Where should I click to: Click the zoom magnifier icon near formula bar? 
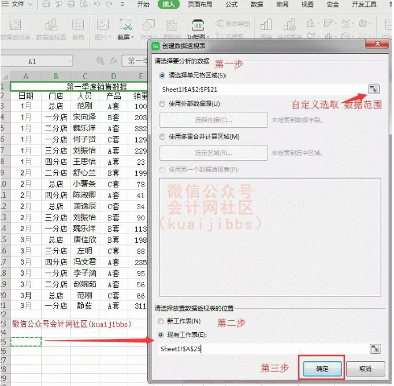click(x=101, y=61)
